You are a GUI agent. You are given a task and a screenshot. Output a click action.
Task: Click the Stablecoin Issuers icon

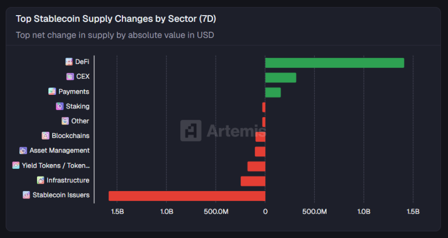click(x=26, y=195)
